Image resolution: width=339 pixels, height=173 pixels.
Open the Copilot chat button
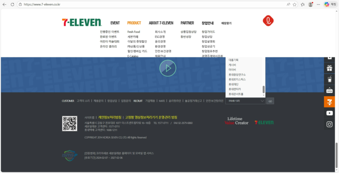(x=330, y=5)
